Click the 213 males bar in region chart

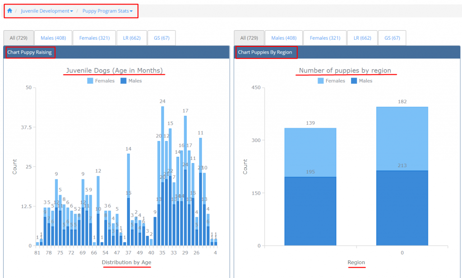(x=402, y=207)
